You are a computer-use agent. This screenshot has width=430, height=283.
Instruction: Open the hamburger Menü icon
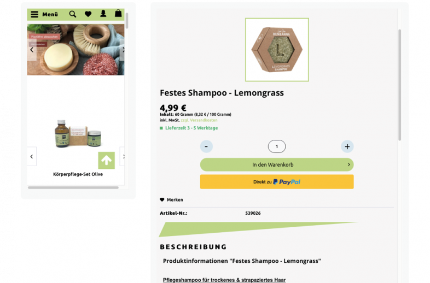tap(34, 14)
